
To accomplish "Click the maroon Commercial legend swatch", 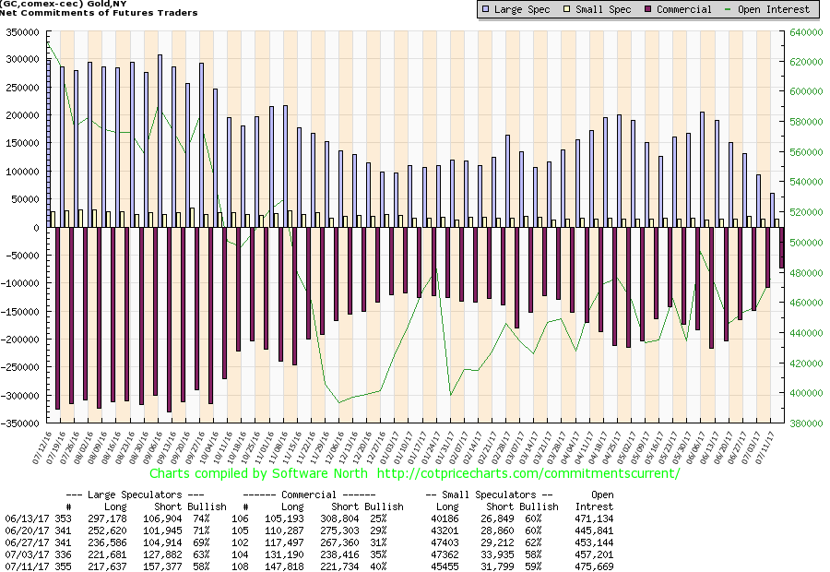I will [649, 9].
